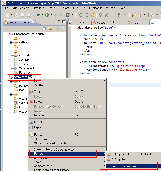The image size is (161, 171).
Task: Choose Close Unrelated Projects
Action: 67,143
